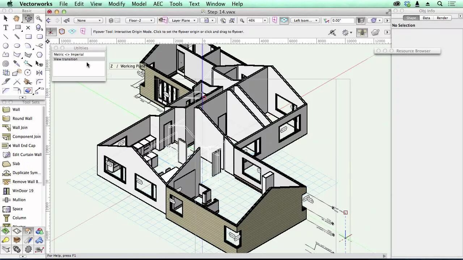The image size is (463, 260).
Task: Toggle Flyover working plane center mode
Action: (72, 32)
